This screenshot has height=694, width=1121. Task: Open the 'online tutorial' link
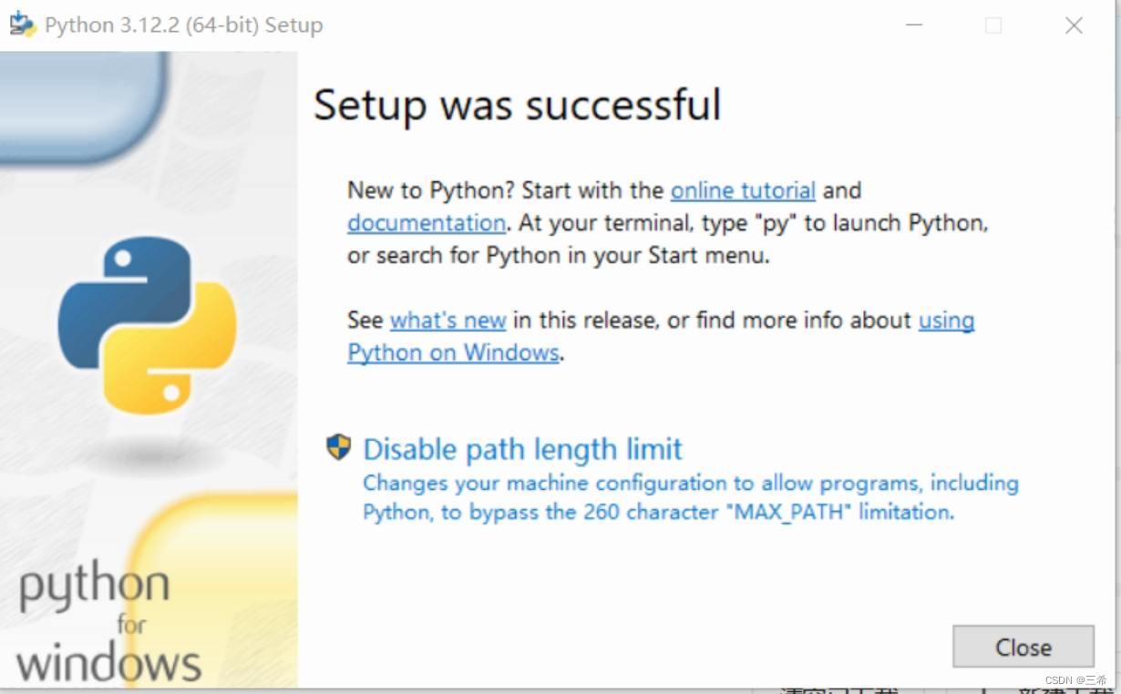tap(742, 190)
